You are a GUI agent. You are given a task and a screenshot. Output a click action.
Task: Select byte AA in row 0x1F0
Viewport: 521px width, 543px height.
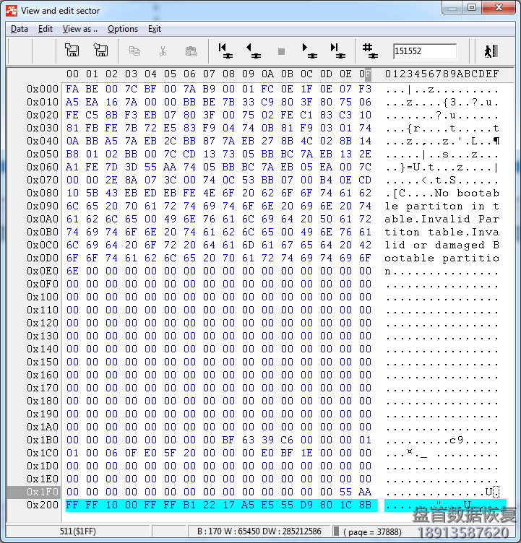click(x=365, y=492)
